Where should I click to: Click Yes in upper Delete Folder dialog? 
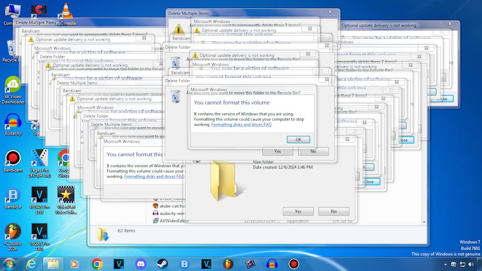(278, 151)
